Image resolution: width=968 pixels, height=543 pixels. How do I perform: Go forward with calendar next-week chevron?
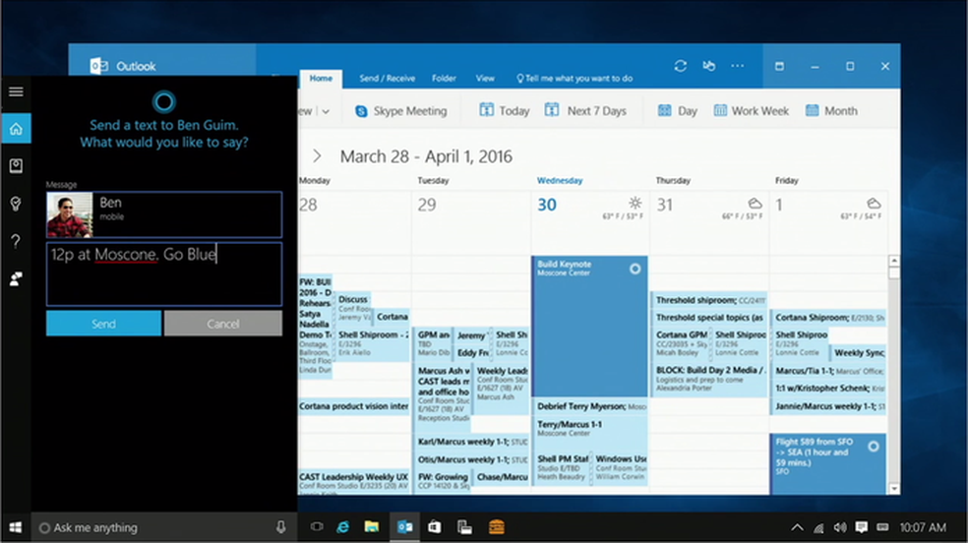tap(317, 156)
